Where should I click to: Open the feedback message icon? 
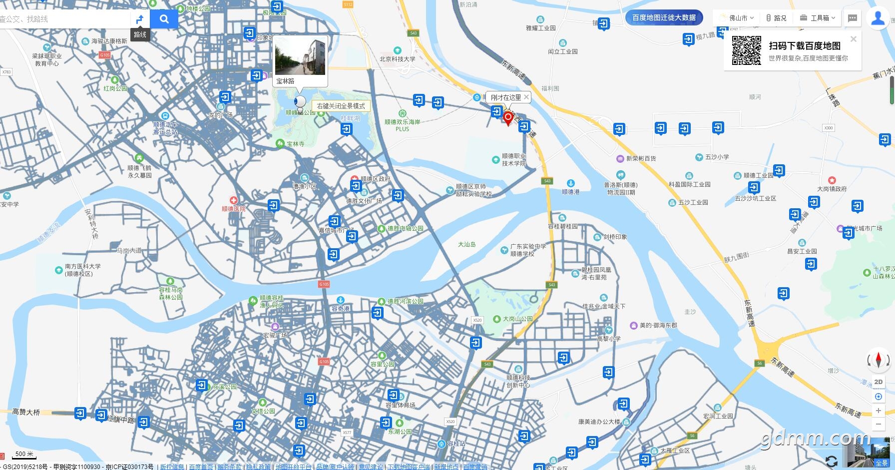[853, 18]
